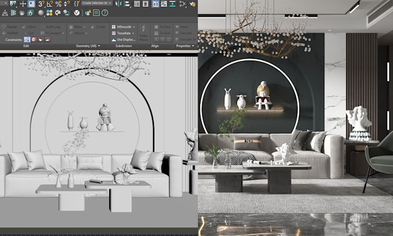Viewport: 393px width, 236px height.
Task: Click the Cut tool
Action: click(29, 33)
